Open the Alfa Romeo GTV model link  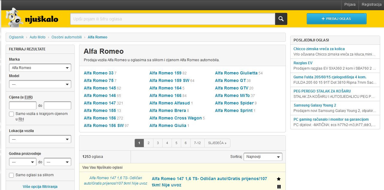232,88
